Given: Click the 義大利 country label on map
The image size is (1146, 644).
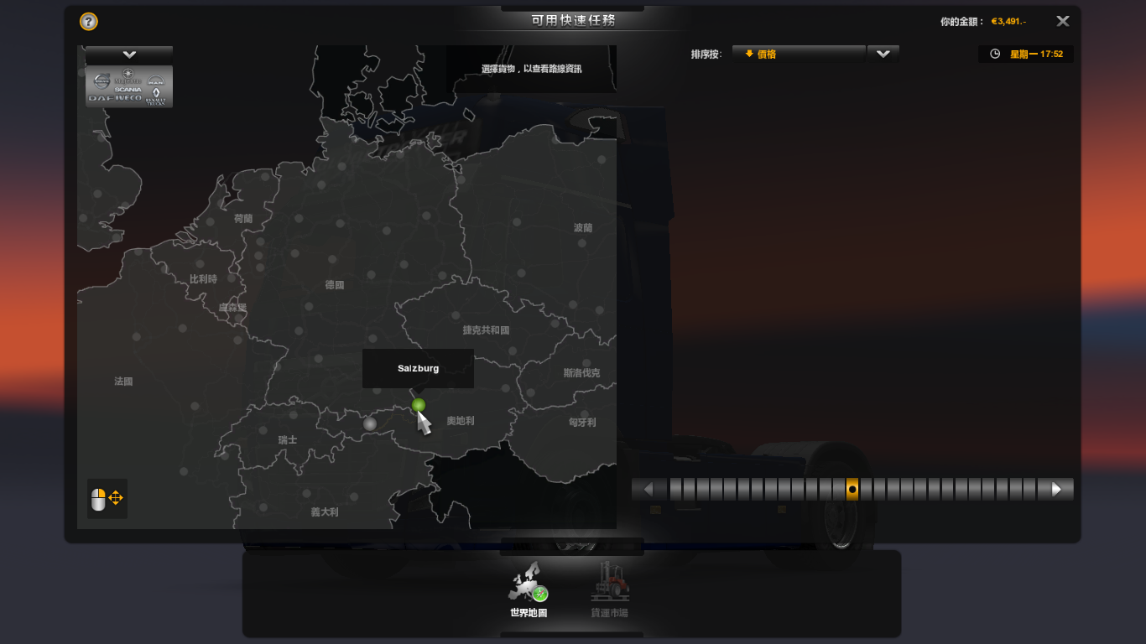Looking at the screenshot, I should pyautogui.click(x=325, y=512).
